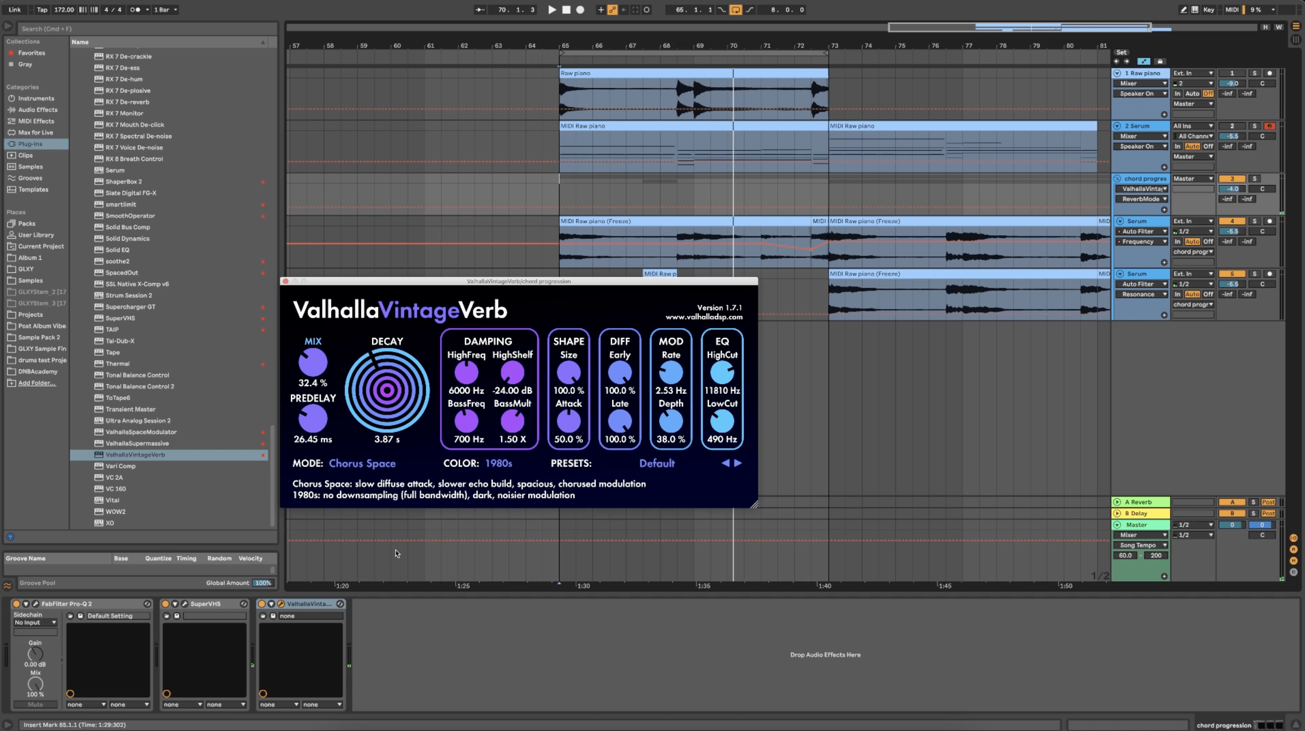The image size is (1305, 731).
Task: Fold the 1 Raw piano track
Action: 1117,74
